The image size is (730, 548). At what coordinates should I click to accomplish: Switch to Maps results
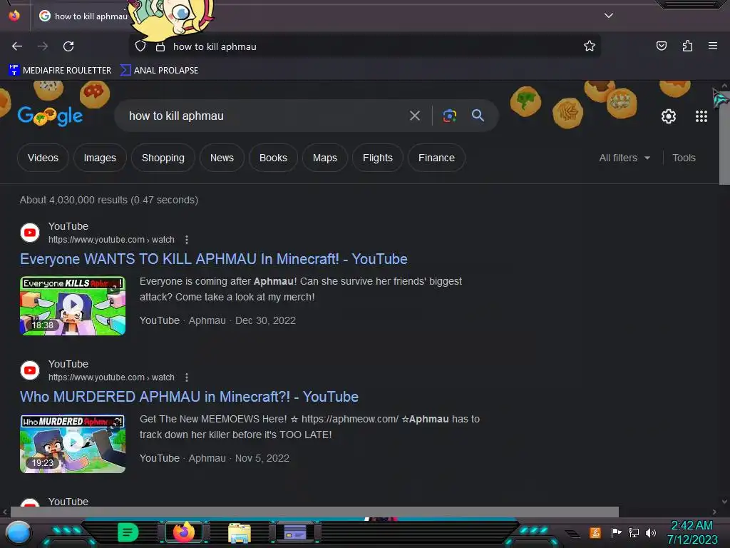point(324,158)
